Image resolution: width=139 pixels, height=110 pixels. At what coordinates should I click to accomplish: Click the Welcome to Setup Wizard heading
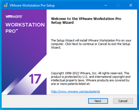click(x=86, y=20)
